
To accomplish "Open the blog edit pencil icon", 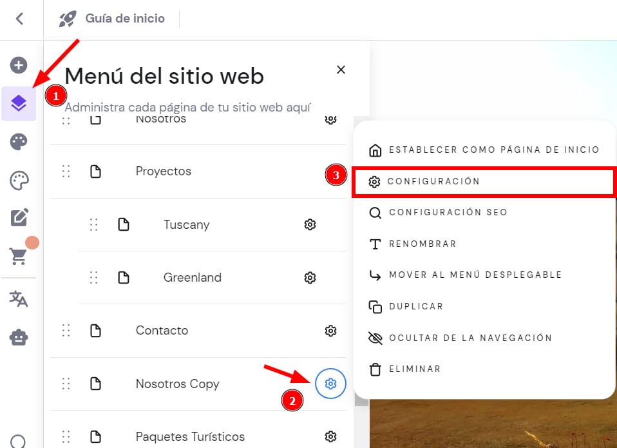I will point(19,218).
